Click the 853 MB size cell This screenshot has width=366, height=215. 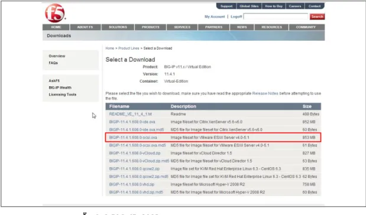click(309, 138)
